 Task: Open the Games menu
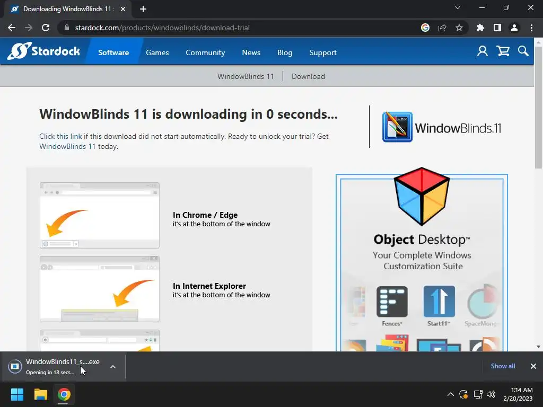[x=157, y=52]
